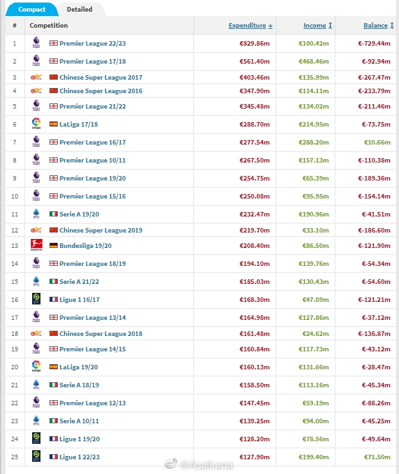Click the Ligue 1 16/17 logo icon
This screenshot has height=474, width=399.
click(36, 299)
